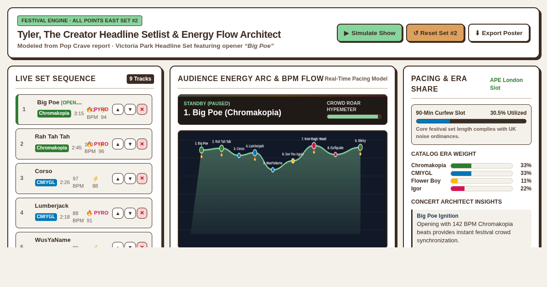Select the Lumberjack node on the chart
The image size is (547, 287).
(255, 153)
